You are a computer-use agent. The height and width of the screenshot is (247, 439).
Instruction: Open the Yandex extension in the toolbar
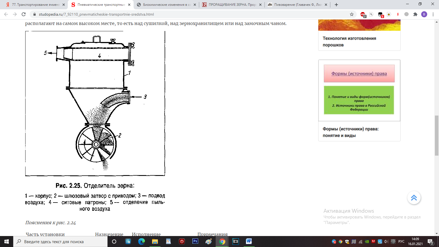tap(398, 14)
